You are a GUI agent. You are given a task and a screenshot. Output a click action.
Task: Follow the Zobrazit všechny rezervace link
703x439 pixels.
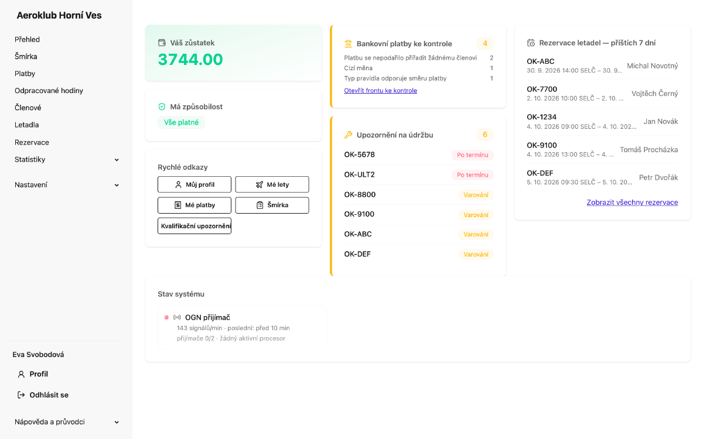coord(632,203)
